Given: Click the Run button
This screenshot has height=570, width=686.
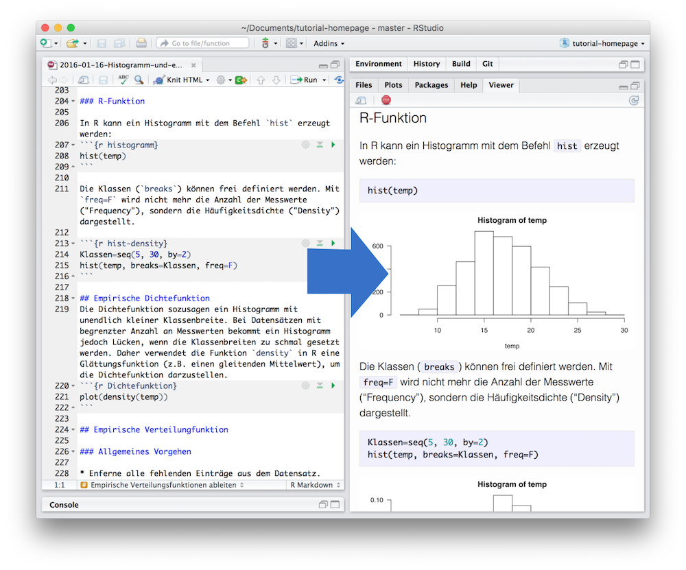Looking at the screenshot, I should 304,80.
